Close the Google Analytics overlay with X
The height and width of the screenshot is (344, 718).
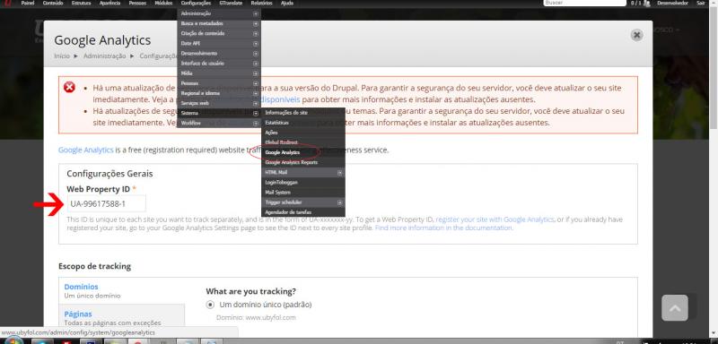(636, 35)
